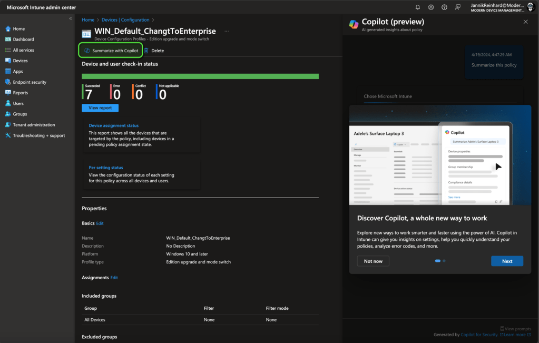Click the notifications bell icon
The image size is (539, 343).
418,7
